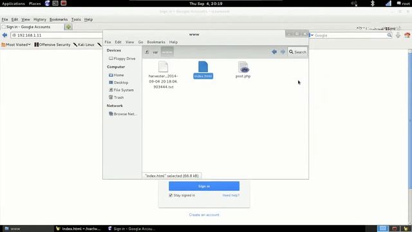Image resolution: width=412 pixels, height=232 pixels.
Task: Click the browser home icon
Action: click(x=407, y=35)
